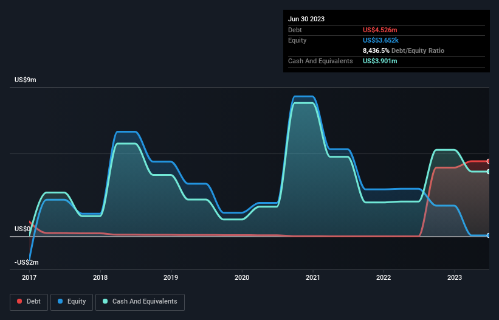The width and height of the screenshot is (499, 320).
Task: Select the 2021 x-axis label
Action: (313, 277)
